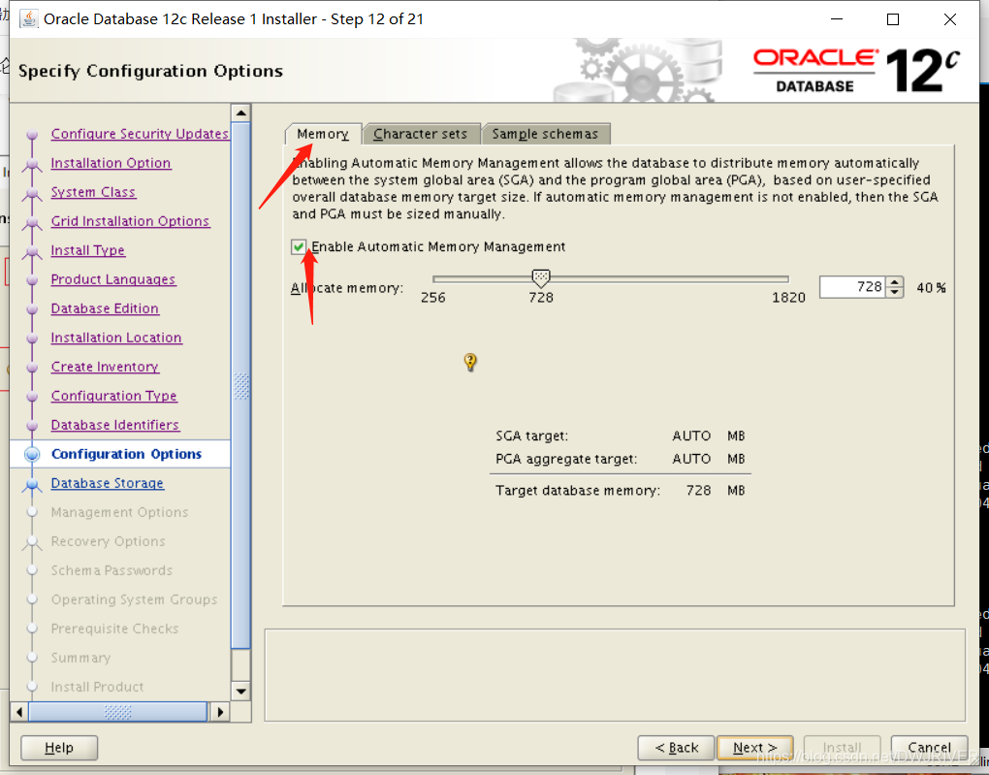Click the Allocate memory slider thumb
Screen dimensions: 989x775
click(x=540, y=277)
